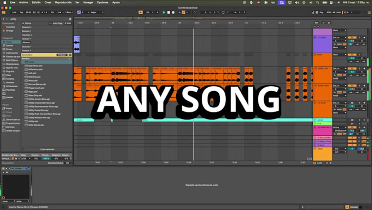Screen dimensions: 372x210
Task: Arm the BASS HIGH track
Action: (x=364, y=86)
